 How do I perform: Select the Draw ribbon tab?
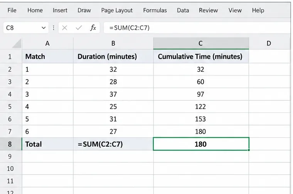[84, 10]
